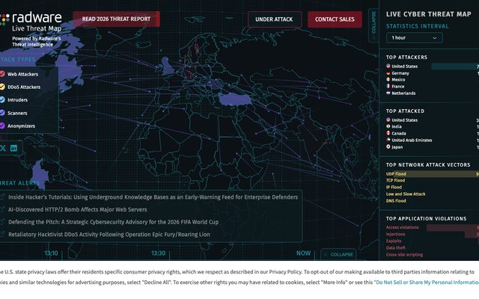Click Exploits application violation
Image resolution: width=479 pixels, height=299 pixels.
[394, 241]
